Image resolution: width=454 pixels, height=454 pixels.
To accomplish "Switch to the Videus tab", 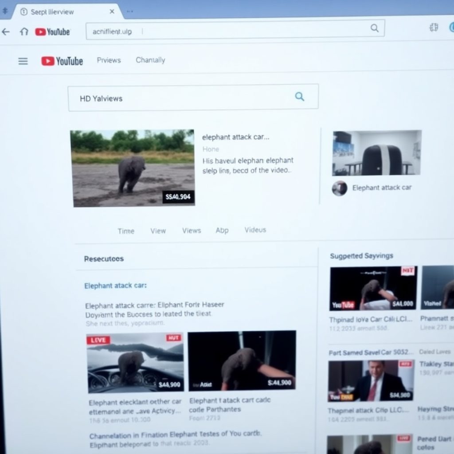I will point(255,230).
